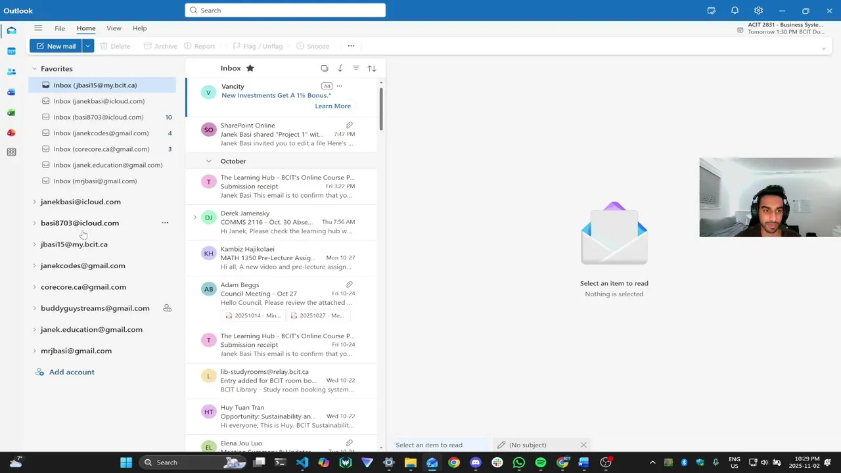Open the People contacts module

coord(11,72)
